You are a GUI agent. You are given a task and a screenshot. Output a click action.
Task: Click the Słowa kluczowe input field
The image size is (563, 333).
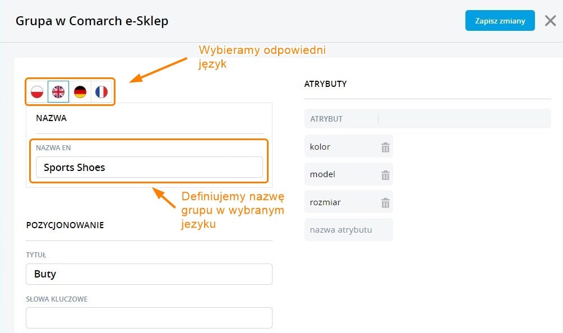[x=149, y=318]
